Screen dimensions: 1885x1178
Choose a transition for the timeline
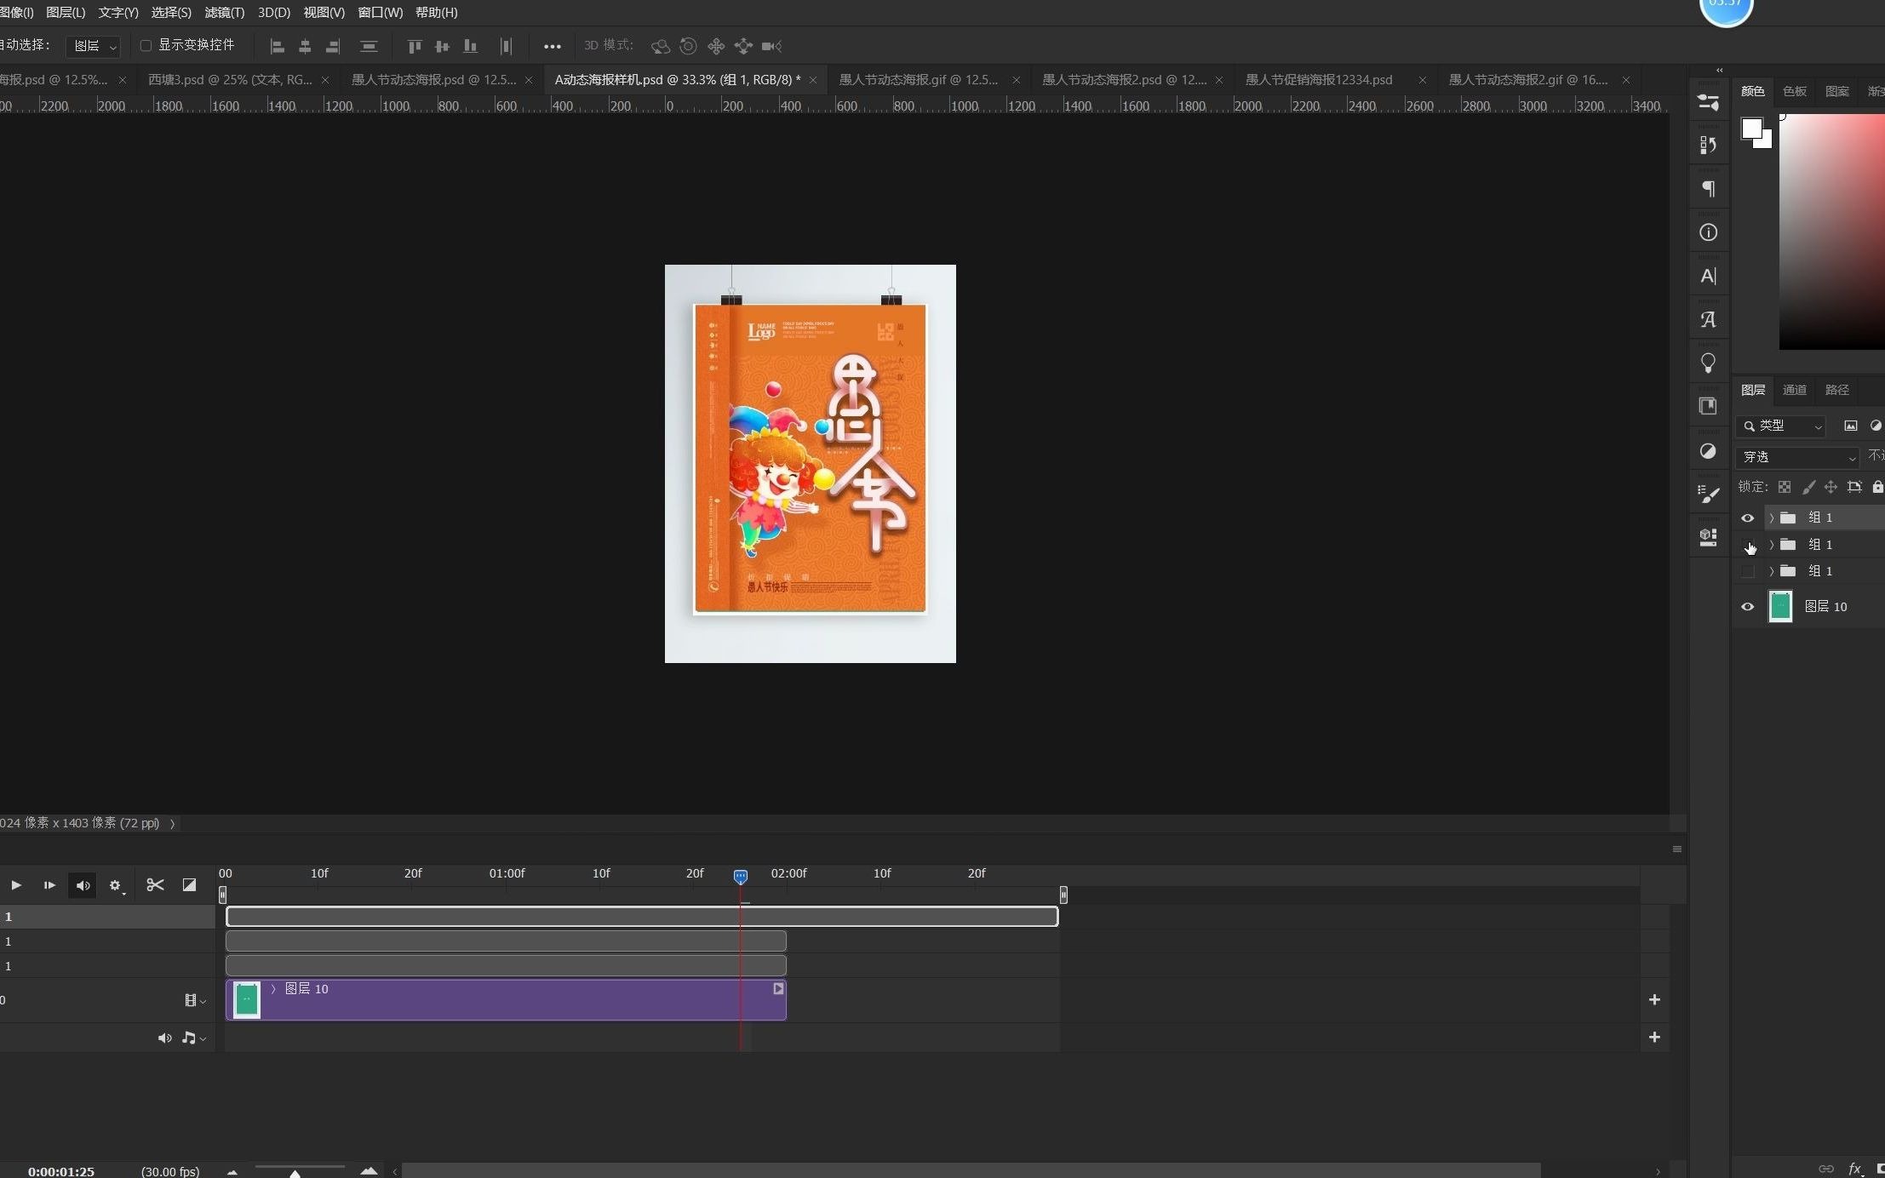click(189, 885)
